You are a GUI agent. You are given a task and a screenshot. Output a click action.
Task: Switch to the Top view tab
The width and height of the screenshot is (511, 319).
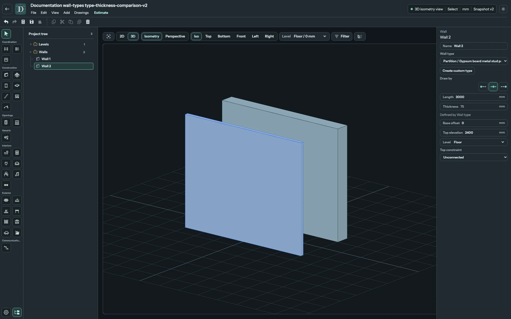point(208,36)
